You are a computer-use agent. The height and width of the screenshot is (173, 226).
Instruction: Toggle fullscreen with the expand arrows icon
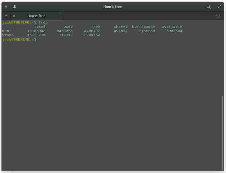pyautogui.click(x=219, y=7)
